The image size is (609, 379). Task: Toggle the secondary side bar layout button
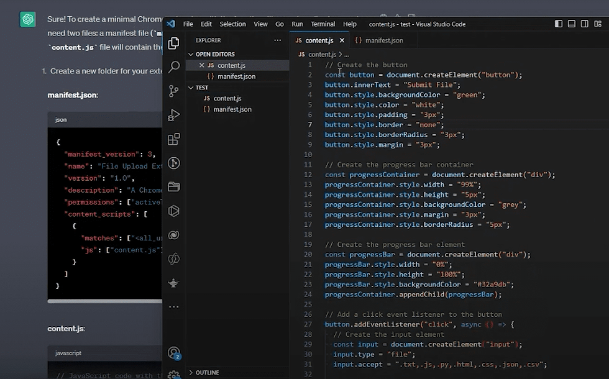585,24
